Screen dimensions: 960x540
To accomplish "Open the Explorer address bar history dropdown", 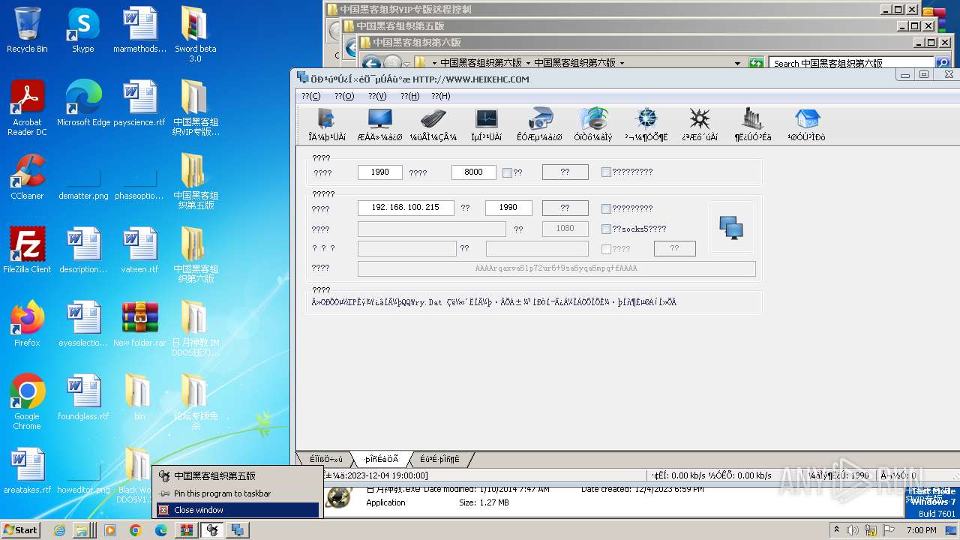I will 737,63.
